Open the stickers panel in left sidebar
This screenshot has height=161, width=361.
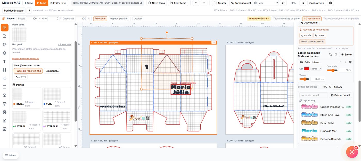pos(4,36)
